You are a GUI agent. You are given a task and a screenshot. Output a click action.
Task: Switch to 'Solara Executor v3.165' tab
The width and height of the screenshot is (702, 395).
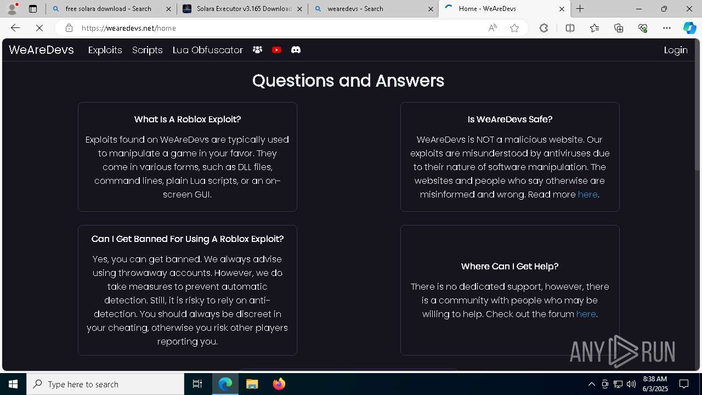(242, 9)
